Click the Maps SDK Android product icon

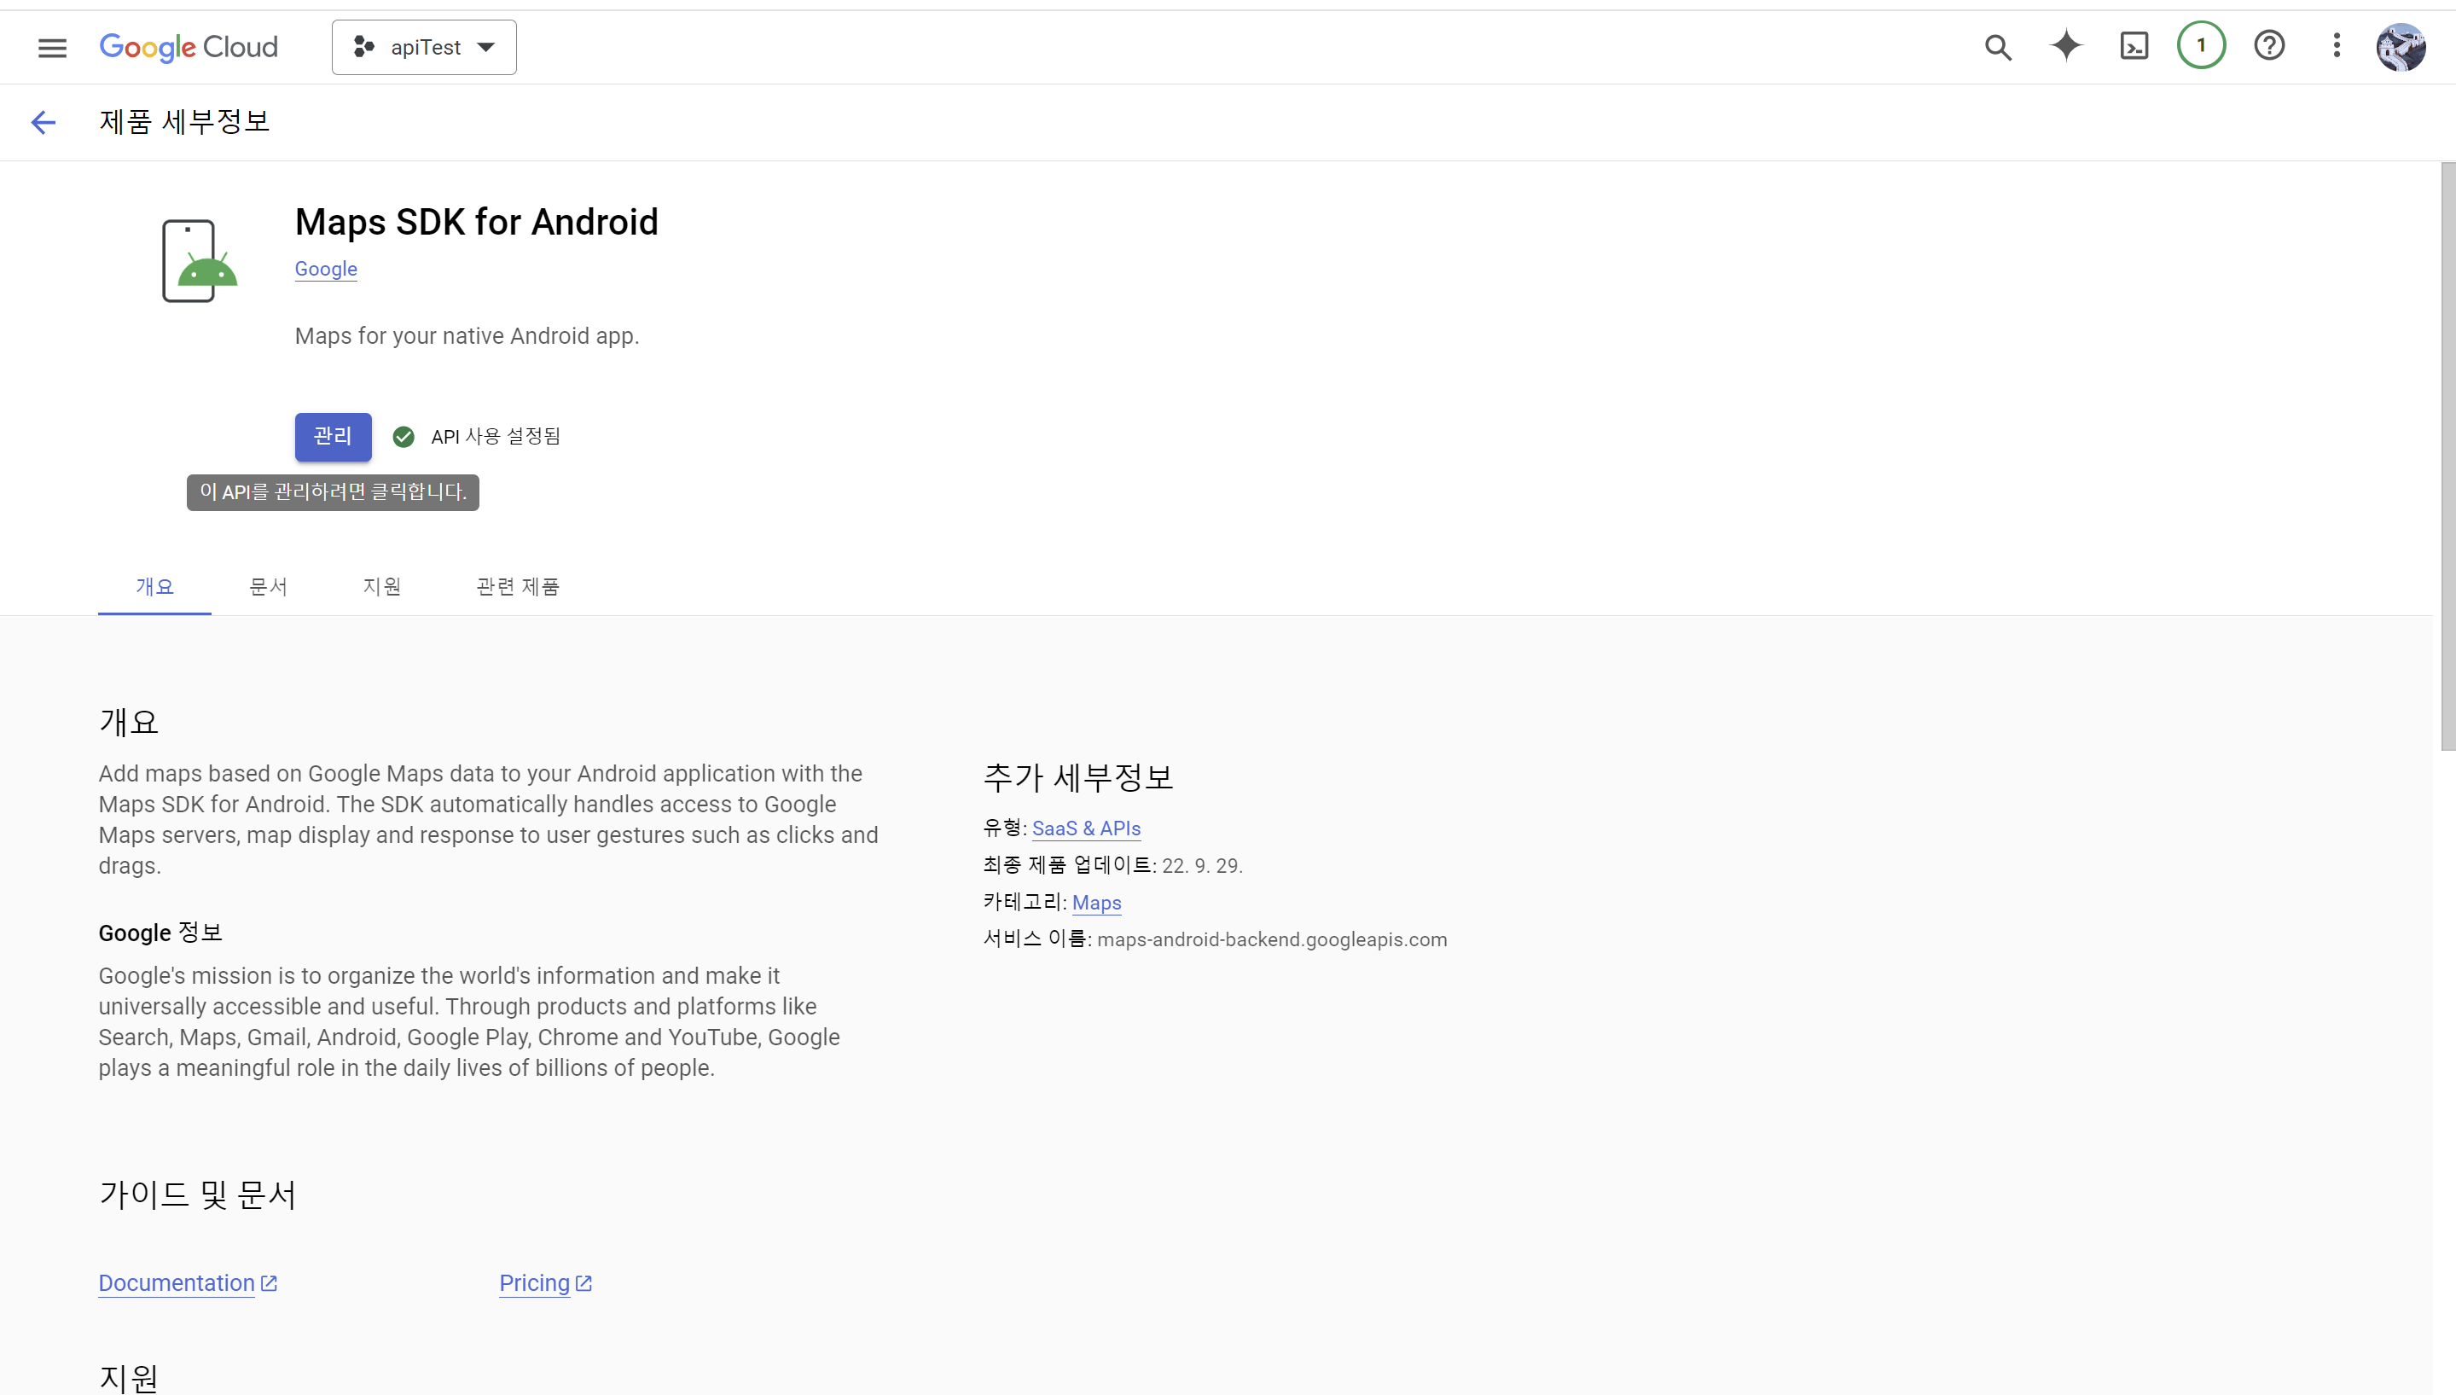coord(200,260)
